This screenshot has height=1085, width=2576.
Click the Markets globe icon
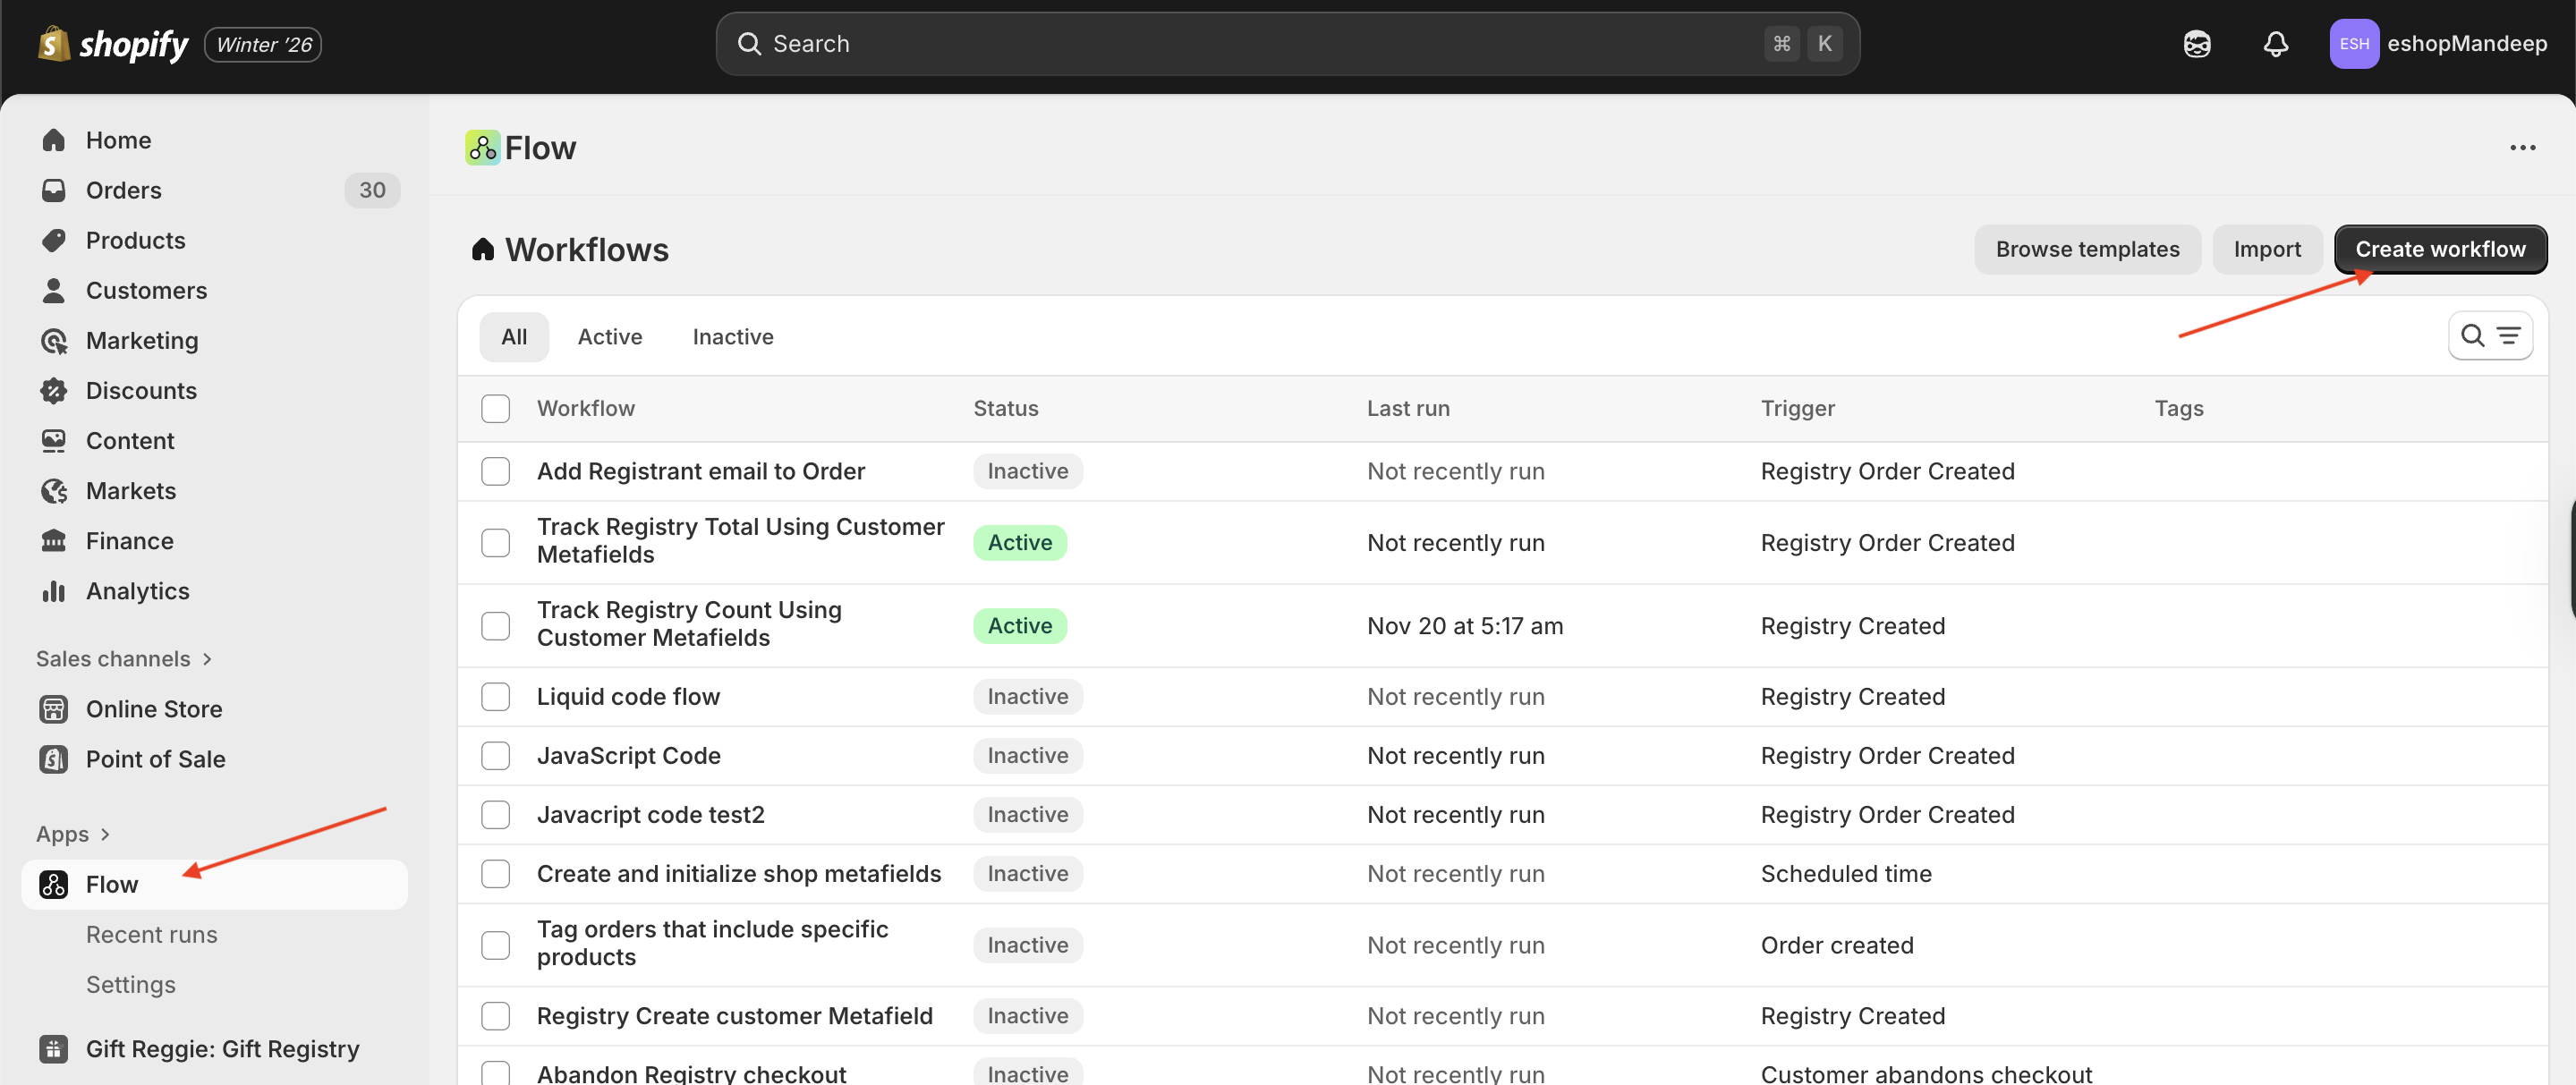(x=54, y=491)
